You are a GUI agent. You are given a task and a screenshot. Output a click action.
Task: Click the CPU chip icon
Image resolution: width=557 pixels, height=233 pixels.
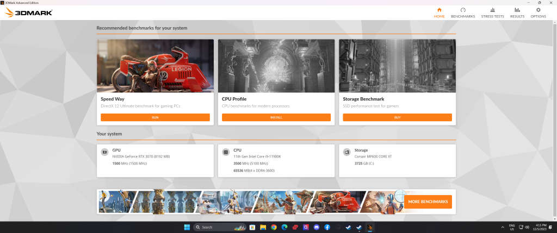pos(225,152)
